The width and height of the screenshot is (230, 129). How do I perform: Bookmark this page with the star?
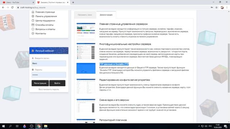click(x=216, y=8)
